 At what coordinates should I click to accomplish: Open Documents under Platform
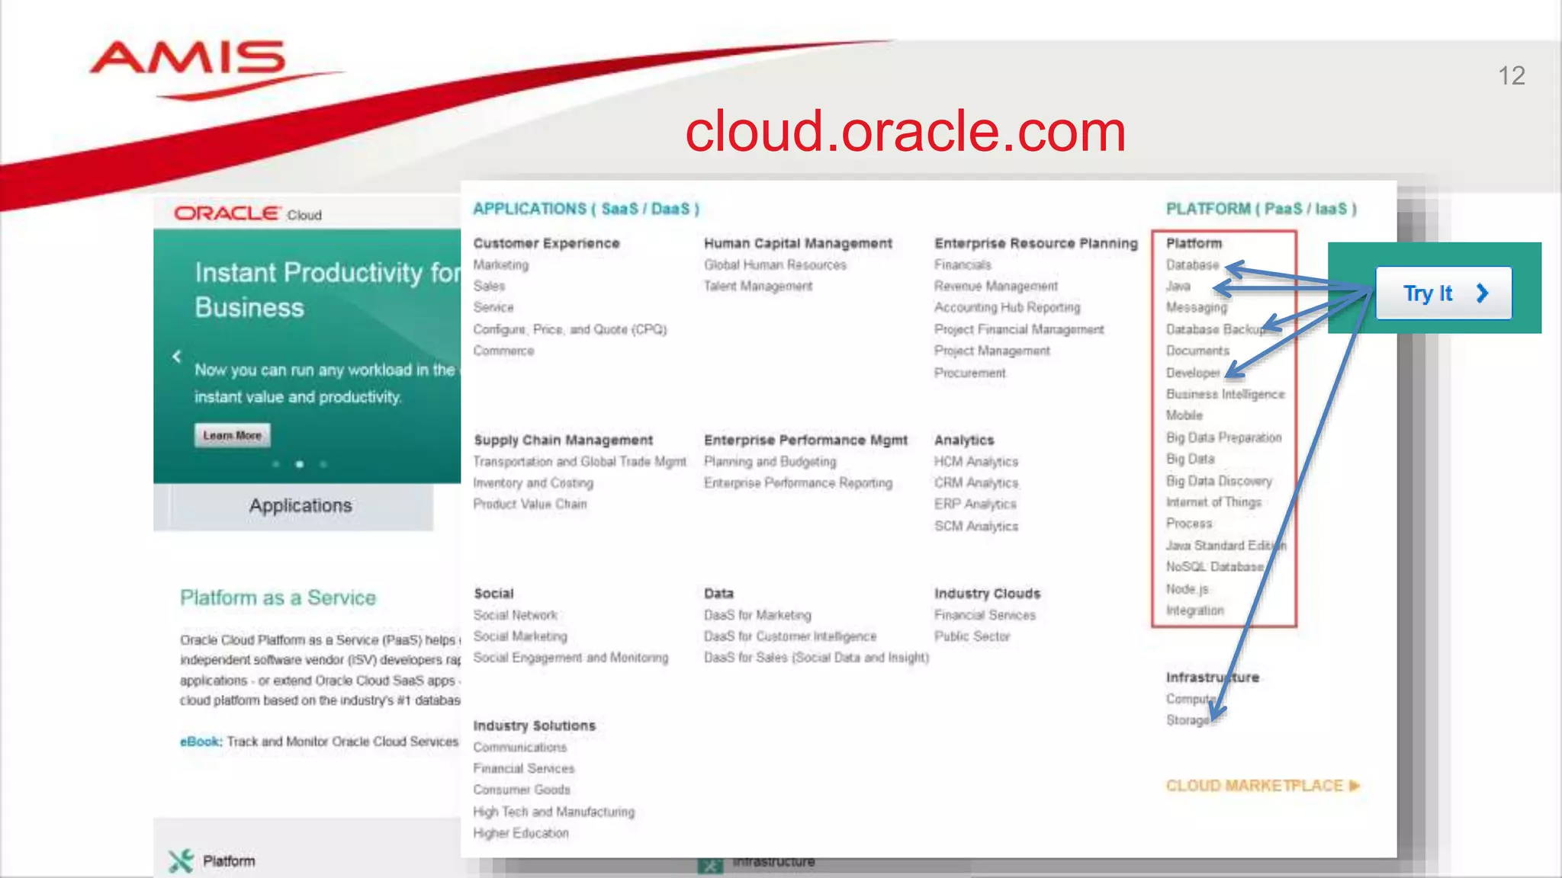[x=1197, y=351]
